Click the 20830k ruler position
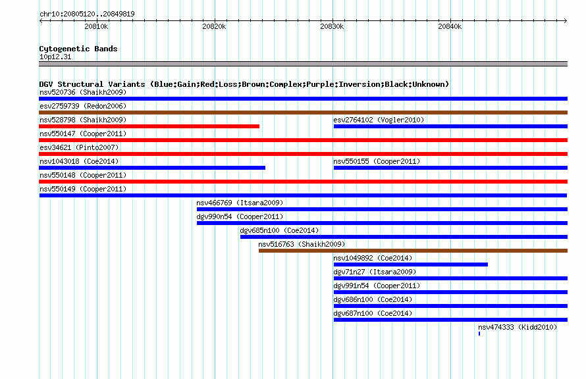 point(332,26)
